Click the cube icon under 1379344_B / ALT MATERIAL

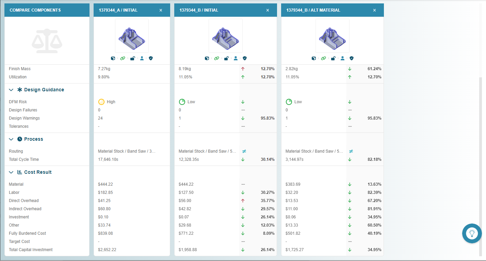tap(314, 58)
